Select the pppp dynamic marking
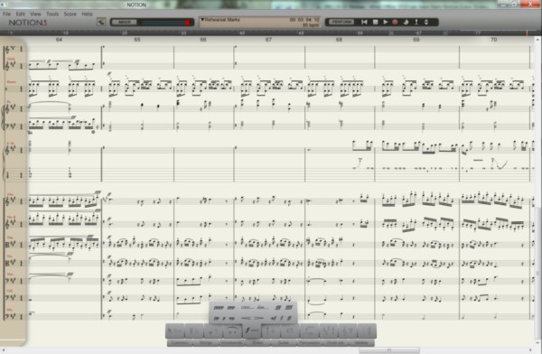Image resolution: width=542 pixels, height=354 pixels. click(219, 308)
